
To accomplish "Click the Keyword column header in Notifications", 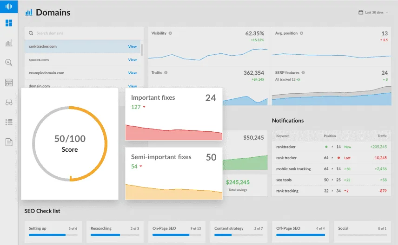I will pyautogui.click(x=283, y=136).
